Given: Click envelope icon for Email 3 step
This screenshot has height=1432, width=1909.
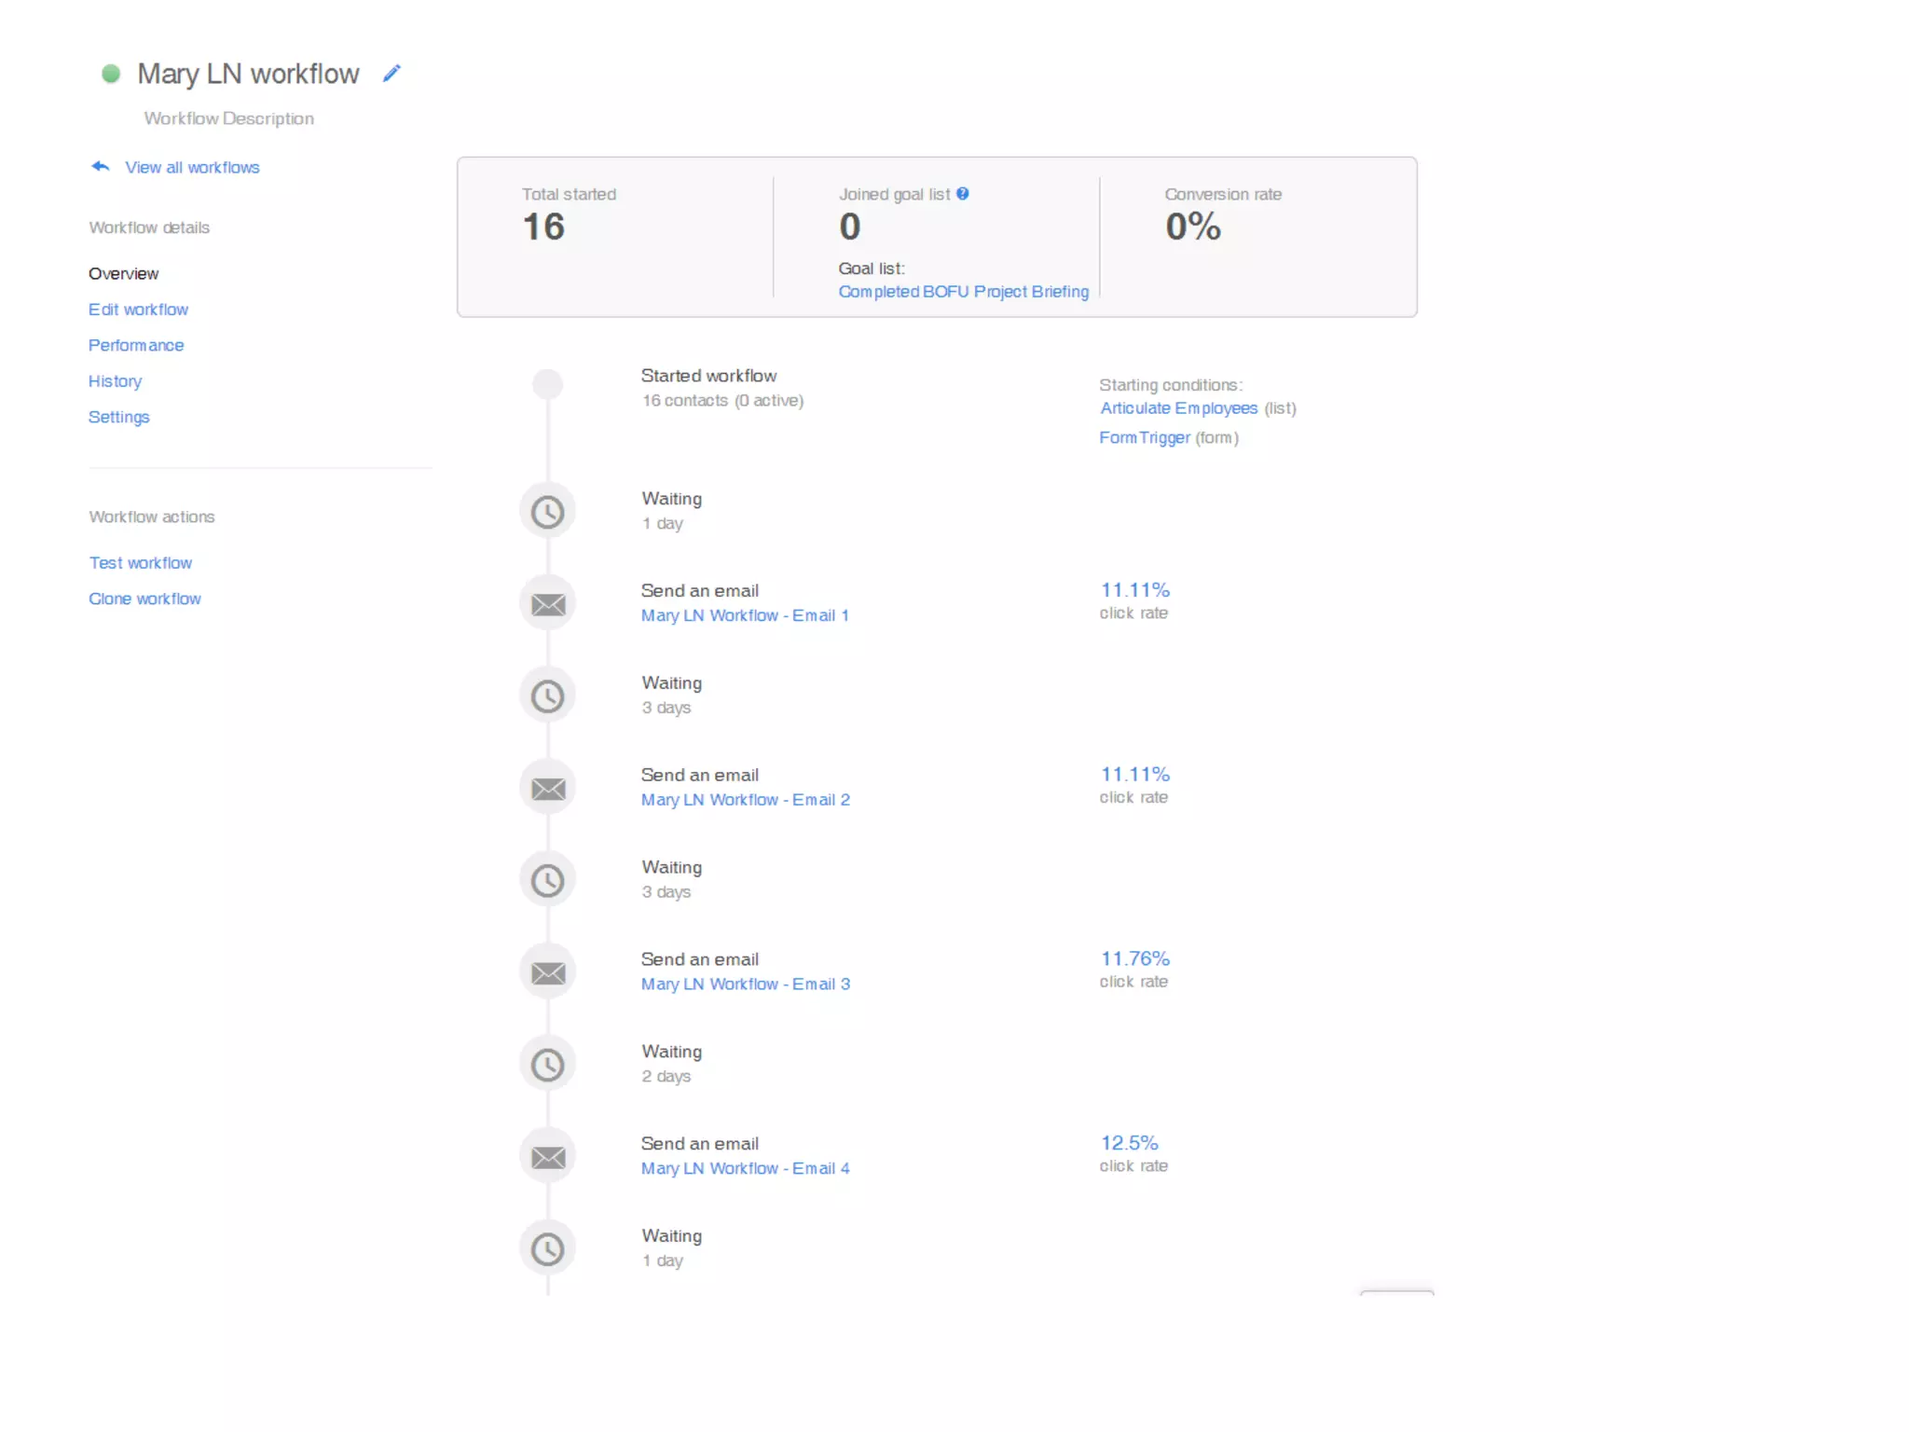Looking at the screenshot, I should click(547, 972).
